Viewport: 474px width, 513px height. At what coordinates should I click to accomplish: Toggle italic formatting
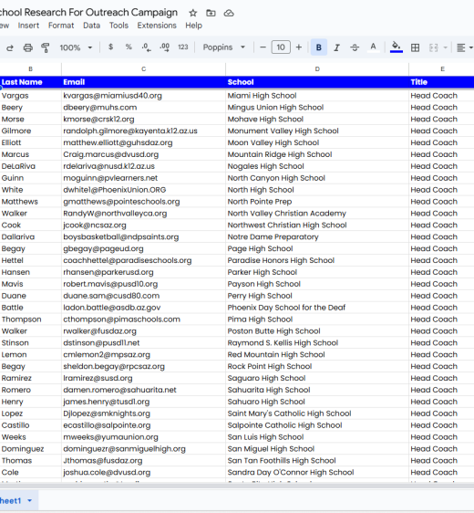[336, 47]
